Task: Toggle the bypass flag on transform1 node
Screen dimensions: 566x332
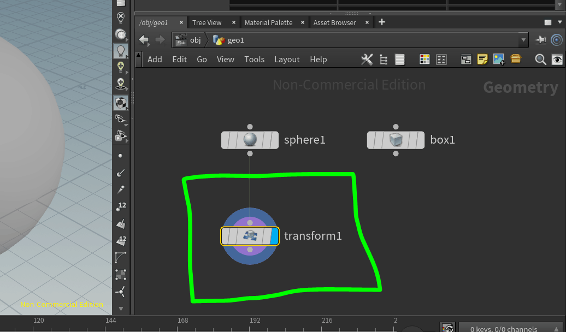Action: (x=225, y=236)
